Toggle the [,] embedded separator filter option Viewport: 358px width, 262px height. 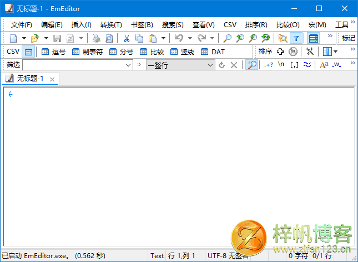tap(294, 65)
